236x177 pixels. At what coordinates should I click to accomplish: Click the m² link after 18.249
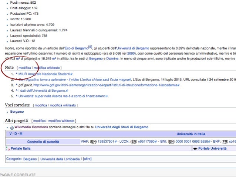tap(54, 58)
